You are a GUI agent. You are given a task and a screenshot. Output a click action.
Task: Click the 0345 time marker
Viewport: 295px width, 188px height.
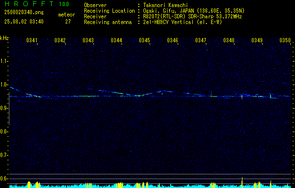pyautogui.click(x=144, y=40)
